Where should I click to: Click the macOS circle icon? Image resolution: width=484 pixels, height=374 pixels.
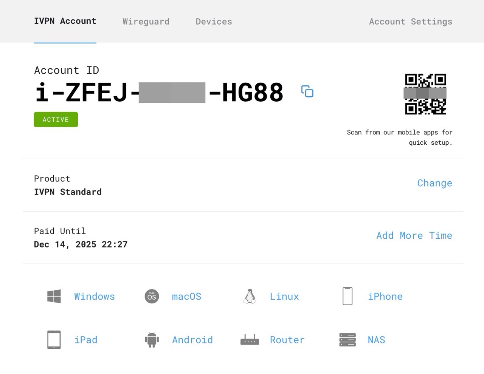[152, 297]
